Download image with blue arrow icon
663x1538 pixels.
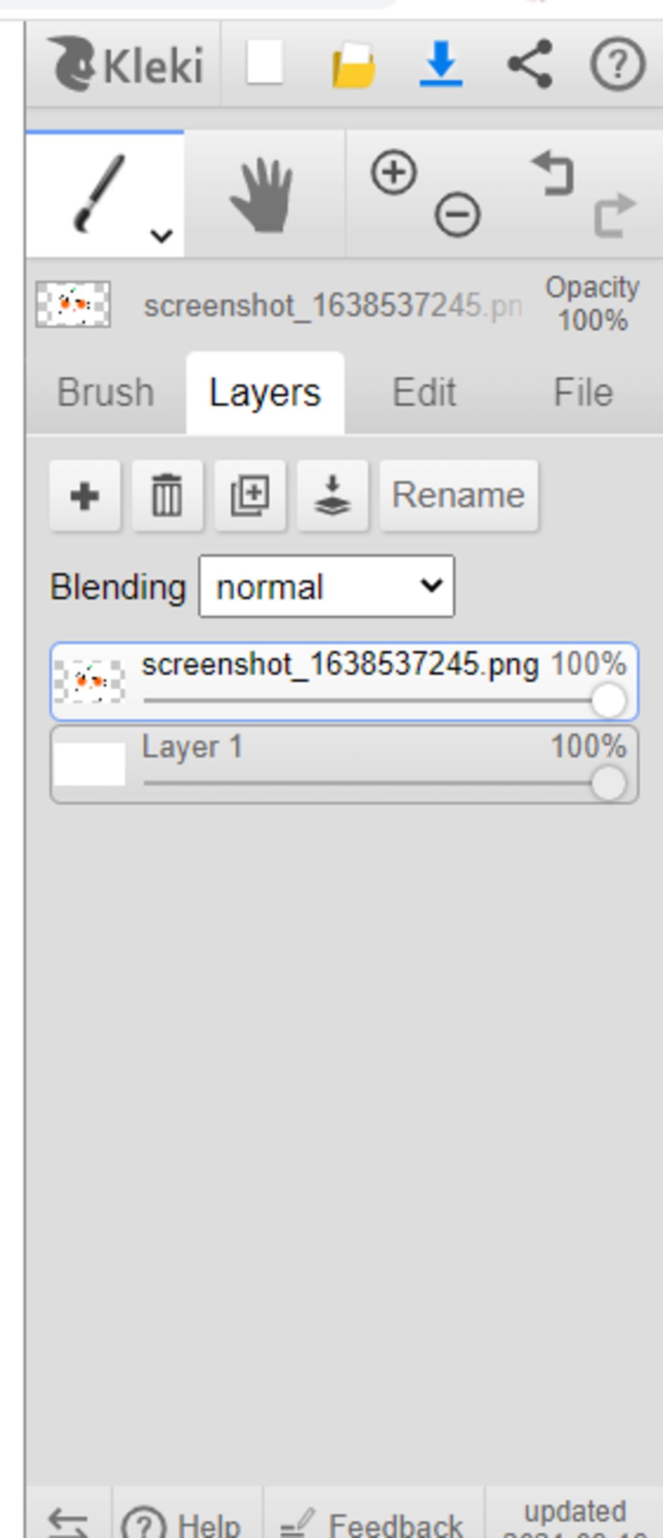441,63
